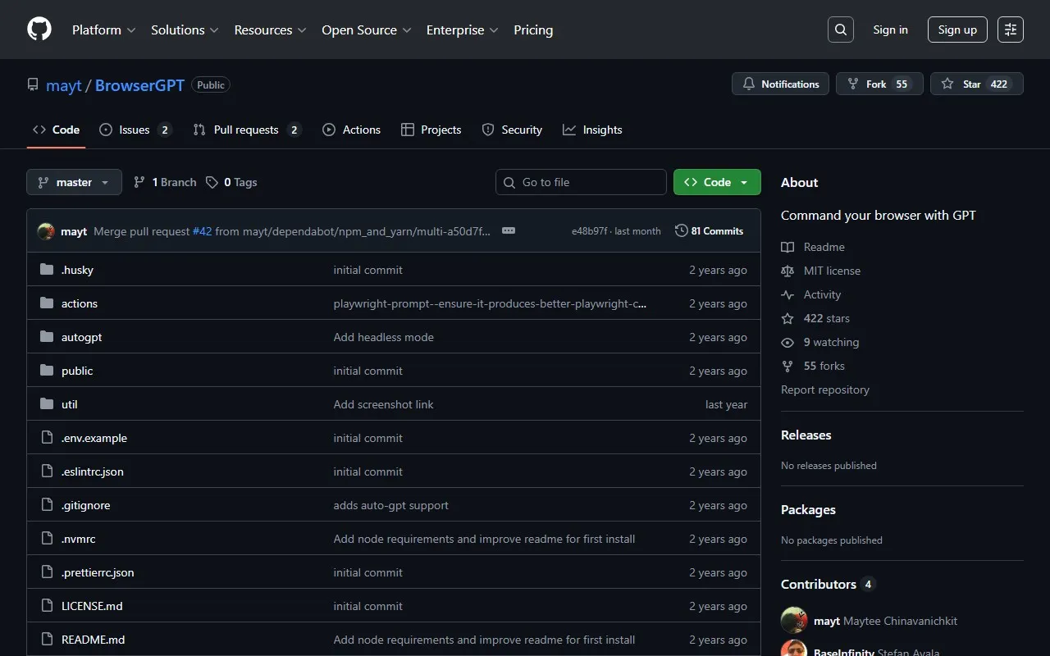Viewport: 1050px width, 656px height.
Task: Click the Notifications bell icon
Action: pyautogui.click(x=748, y=83)
